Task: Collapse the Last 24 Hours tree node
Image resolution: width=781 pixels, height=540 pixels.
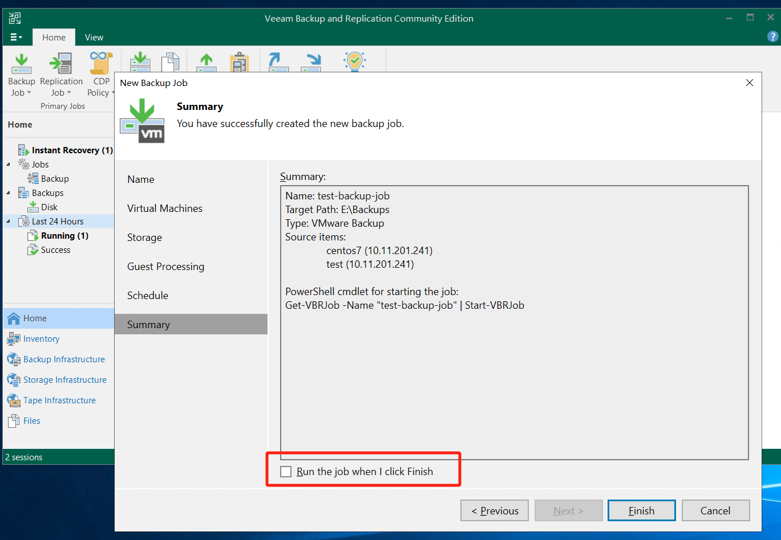Action: (9, 222)
